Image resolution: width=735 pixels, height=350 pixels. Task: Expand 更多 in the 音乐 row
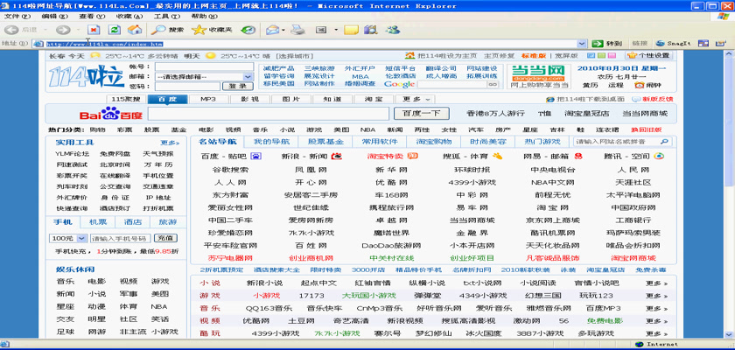pyautogui.click(x=656, y=308)
